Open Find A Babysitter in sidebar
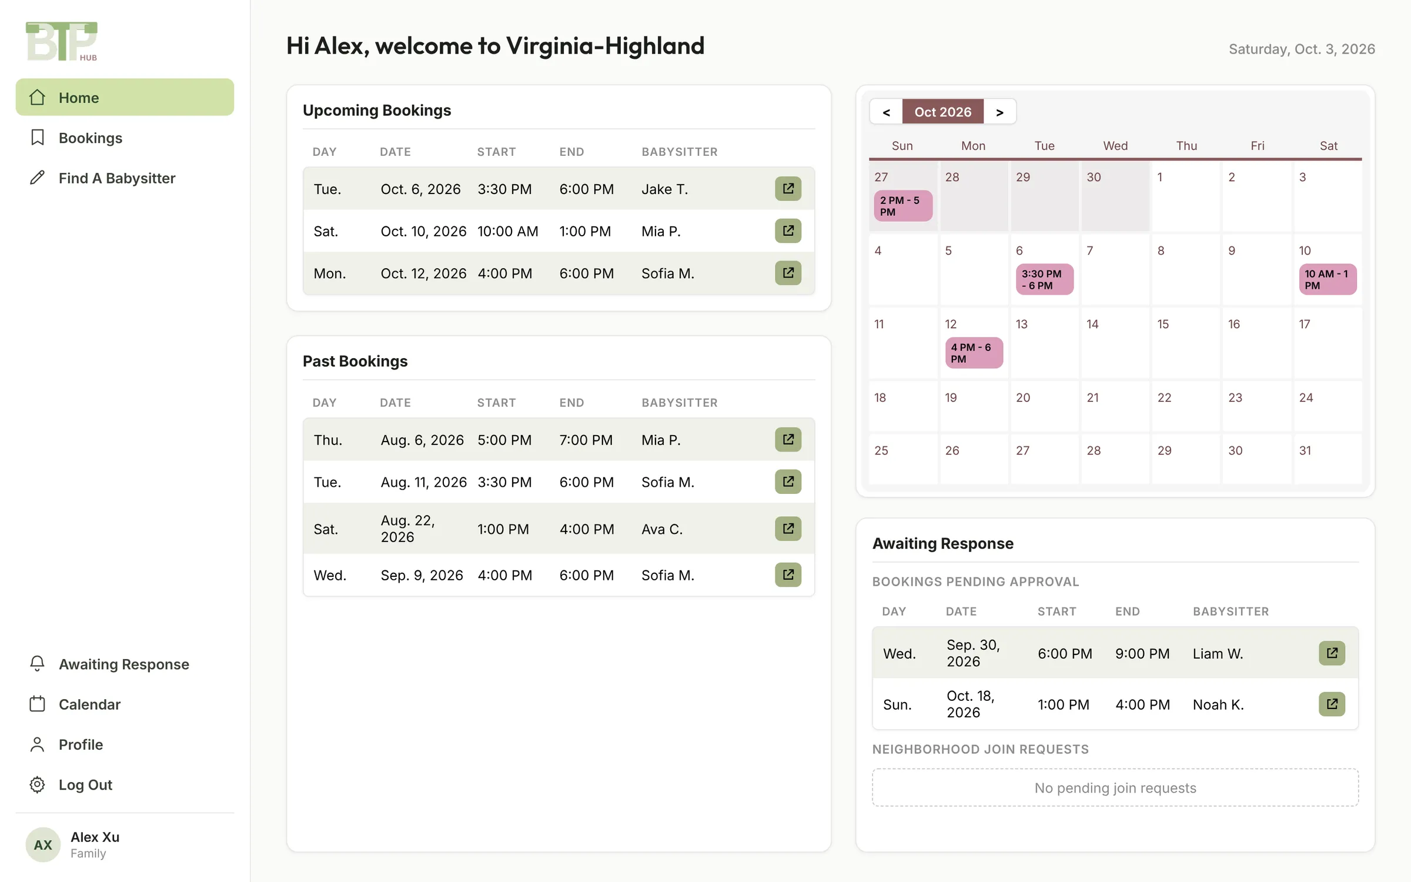Image resolution: width=1411 pixels, height=882 pixels. (x=125, y=178)
